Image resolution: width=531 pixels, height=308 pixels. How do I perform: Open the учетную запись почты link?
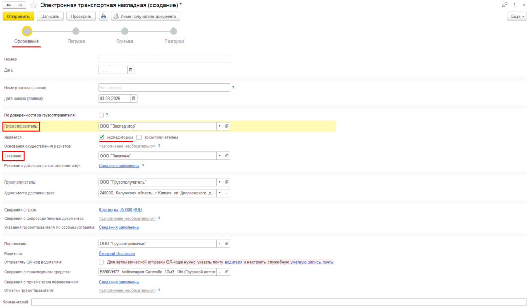coord(312,262)
